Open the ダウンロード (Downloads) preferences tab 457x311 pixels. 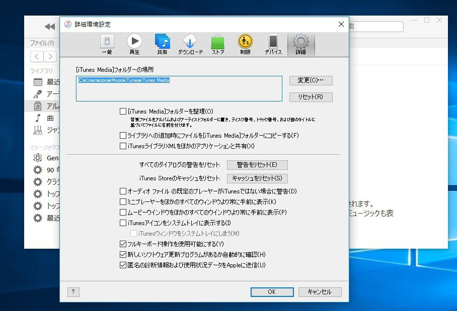click(x=190, y=44)
